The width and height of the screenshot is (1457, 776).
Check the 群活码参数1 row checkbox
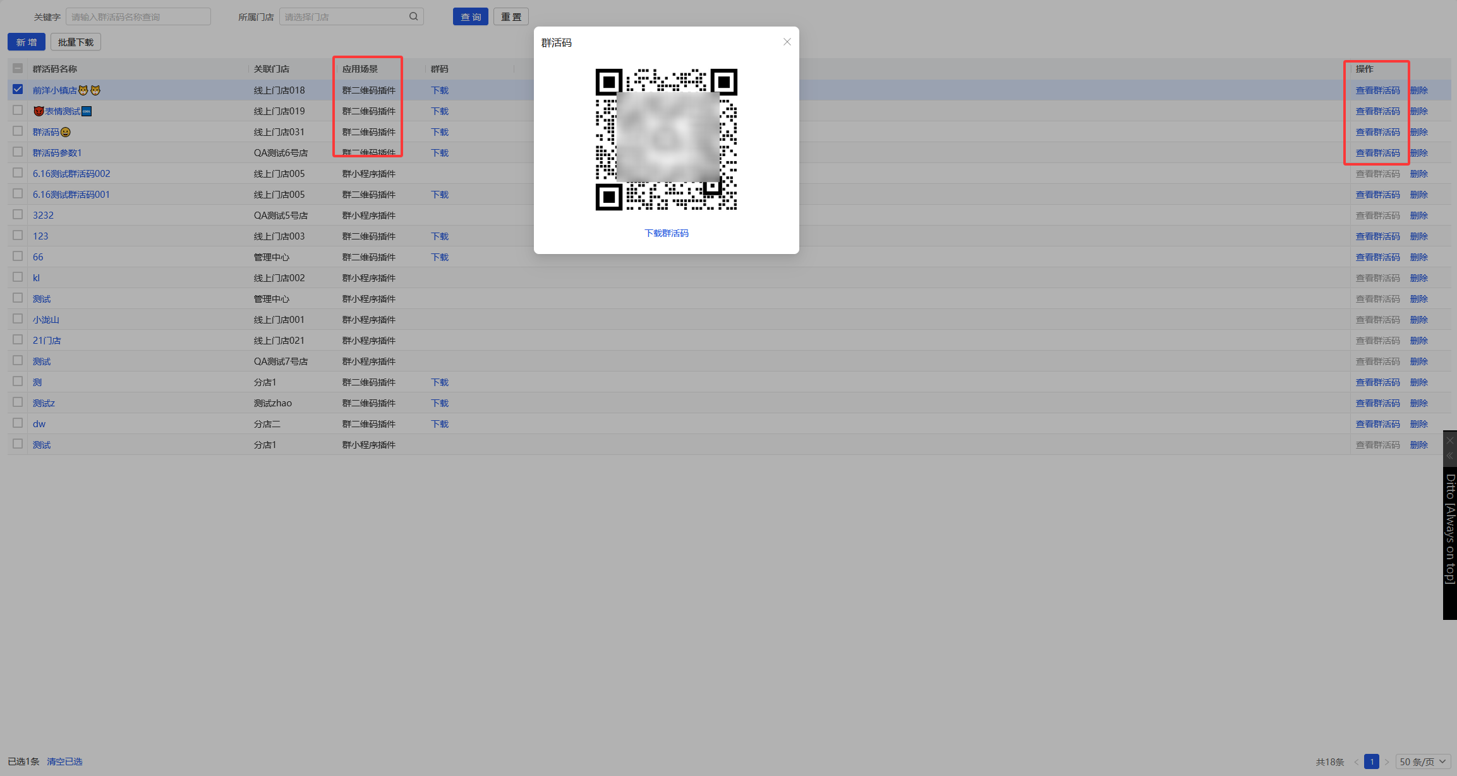(18, 152)
